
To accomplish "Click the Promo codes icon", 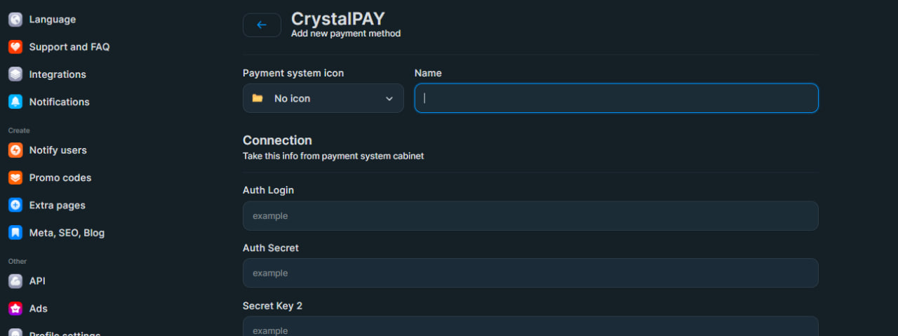I will (15, 177).
